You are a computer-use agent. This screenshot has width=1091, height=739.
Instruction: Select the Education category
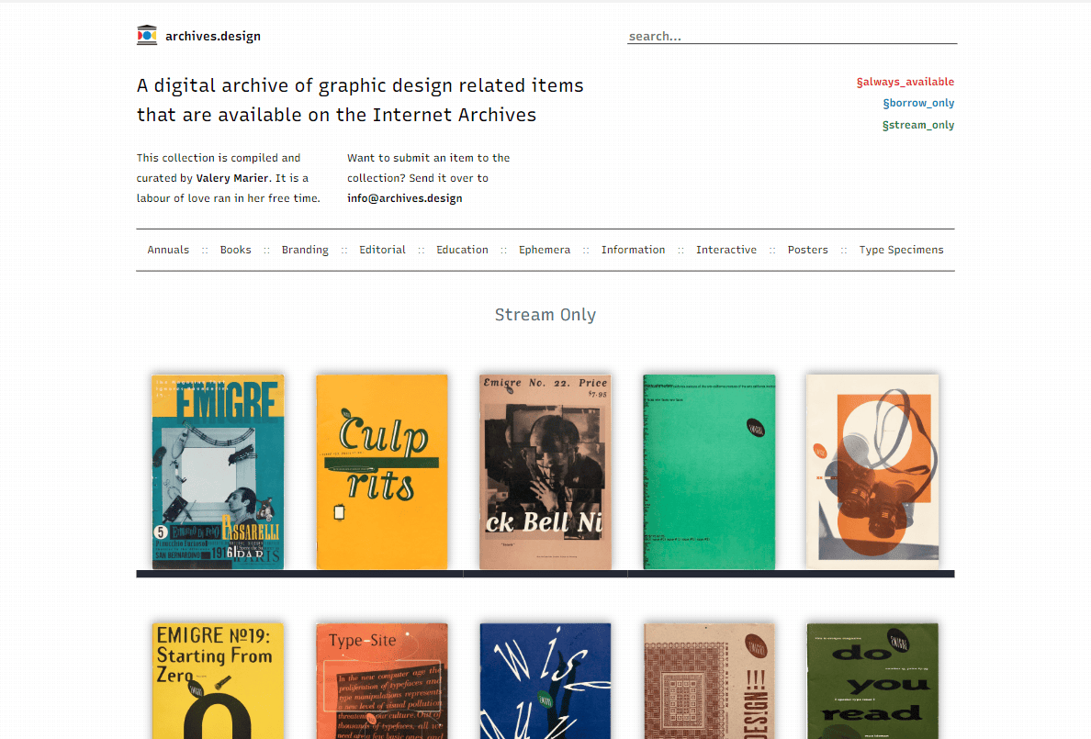click(x=462, y=249)
